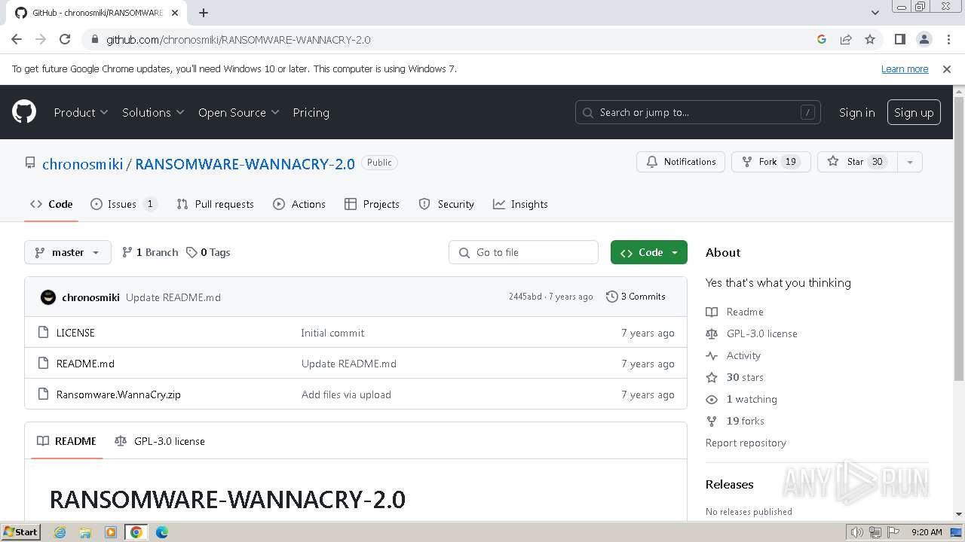Open Ransomware.WannaCry.zip file
The width and height of the screenshot is (965, 542).
[118, 394]
